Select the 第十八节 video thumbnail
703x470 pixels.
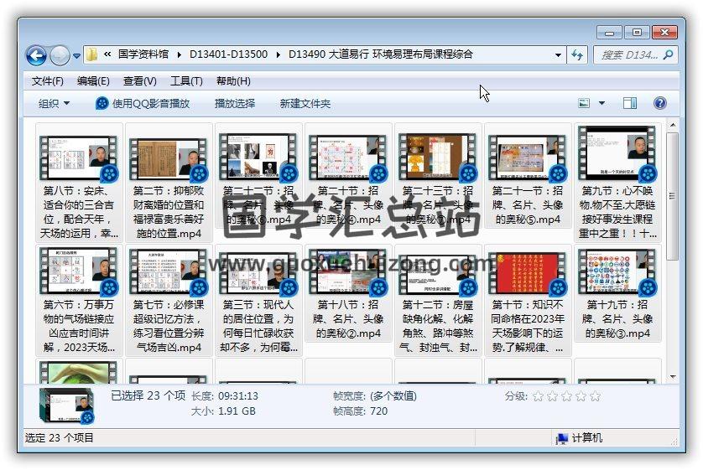[x=348, y=271]
